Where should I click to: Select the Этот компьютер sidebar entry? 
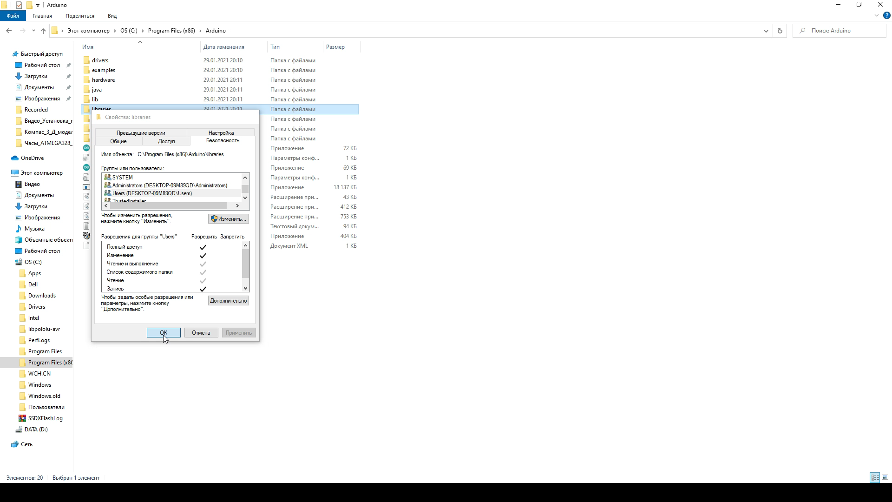point(41,172)
